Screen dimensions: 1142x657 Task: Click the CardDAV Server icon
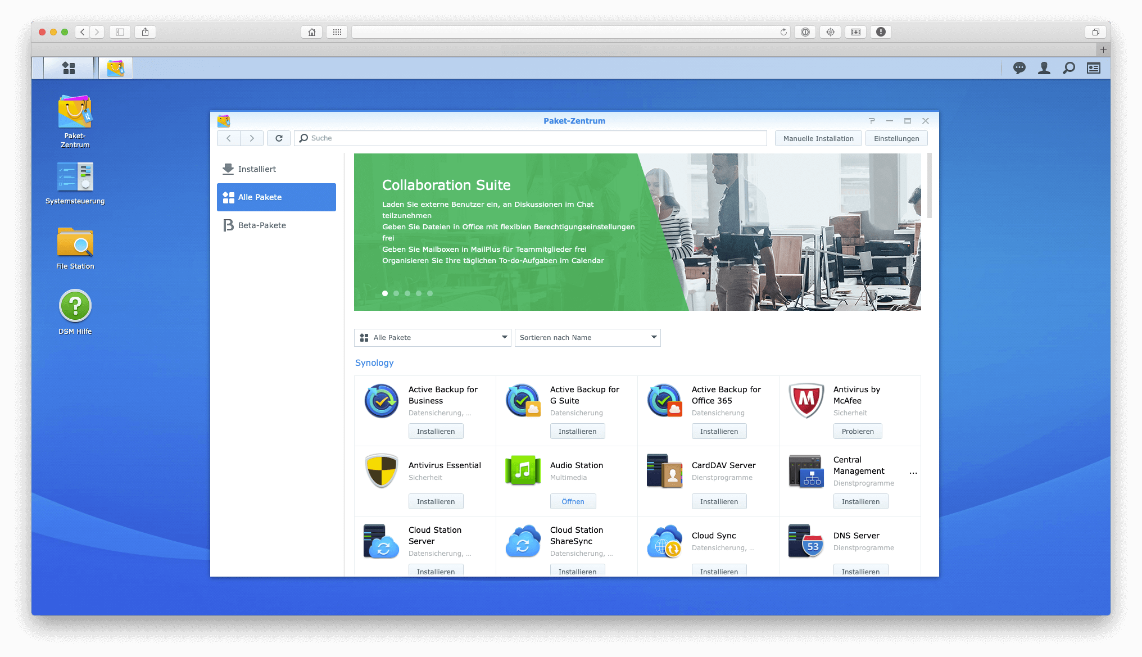click(665, 470)
